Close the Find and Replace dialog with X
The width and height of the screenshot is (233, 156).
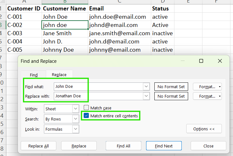(220, 61)
